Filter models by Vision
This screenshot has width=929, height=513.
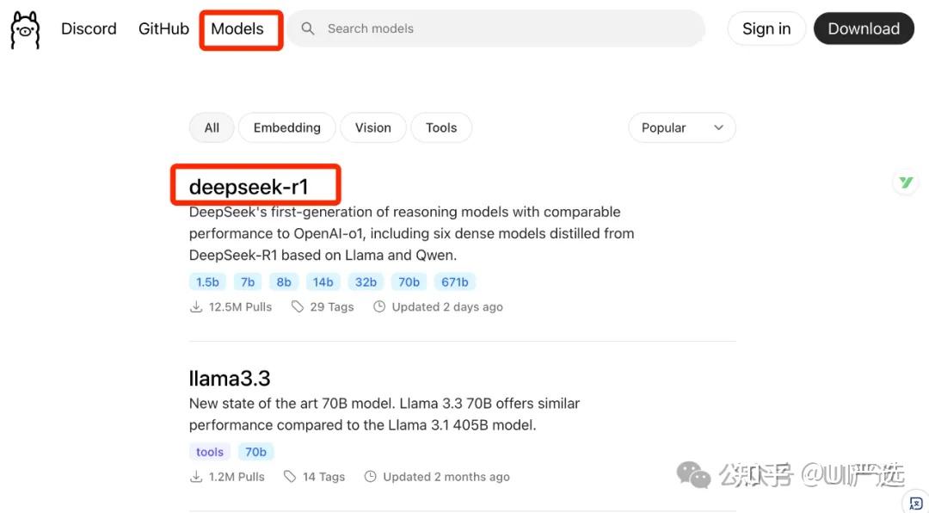tap(373, 127)
